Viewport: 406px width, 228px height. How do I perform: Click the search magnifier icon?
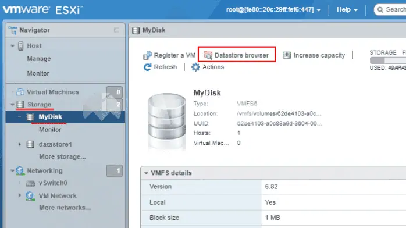(380, 10)
